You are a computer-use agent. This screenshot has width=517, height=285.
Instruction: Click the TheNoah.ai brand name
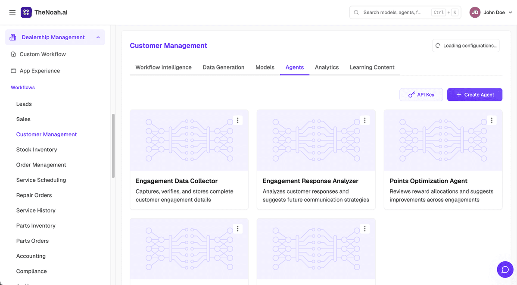coord(51,13)
